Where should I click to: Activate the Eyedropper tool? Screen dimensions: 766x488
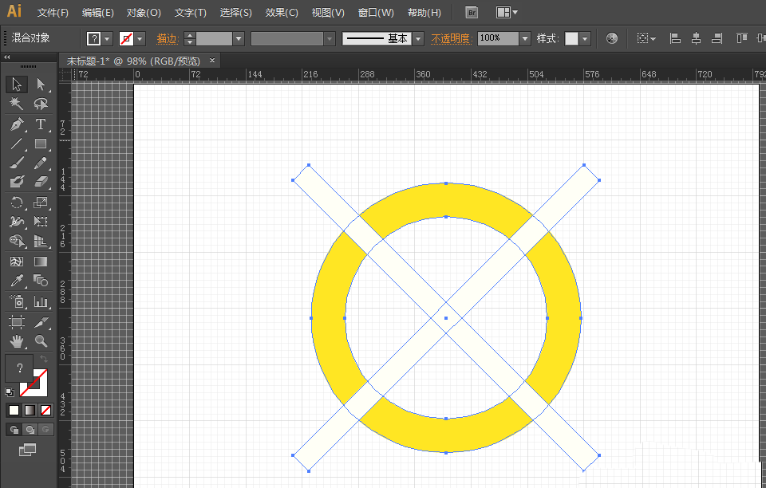point(17,281)
